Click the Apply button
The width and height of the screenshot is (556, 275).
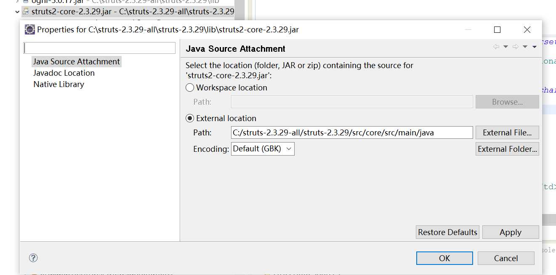511,232
